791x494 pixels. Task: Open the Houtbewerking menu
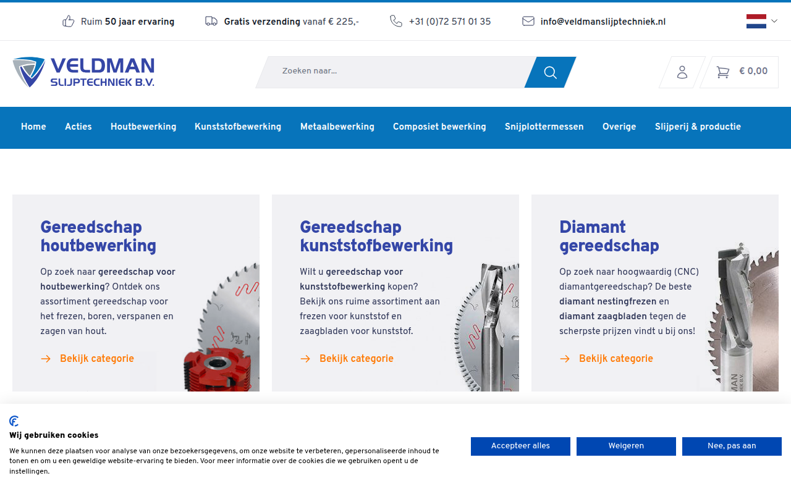pyautogui.click(x=143, y=127)
